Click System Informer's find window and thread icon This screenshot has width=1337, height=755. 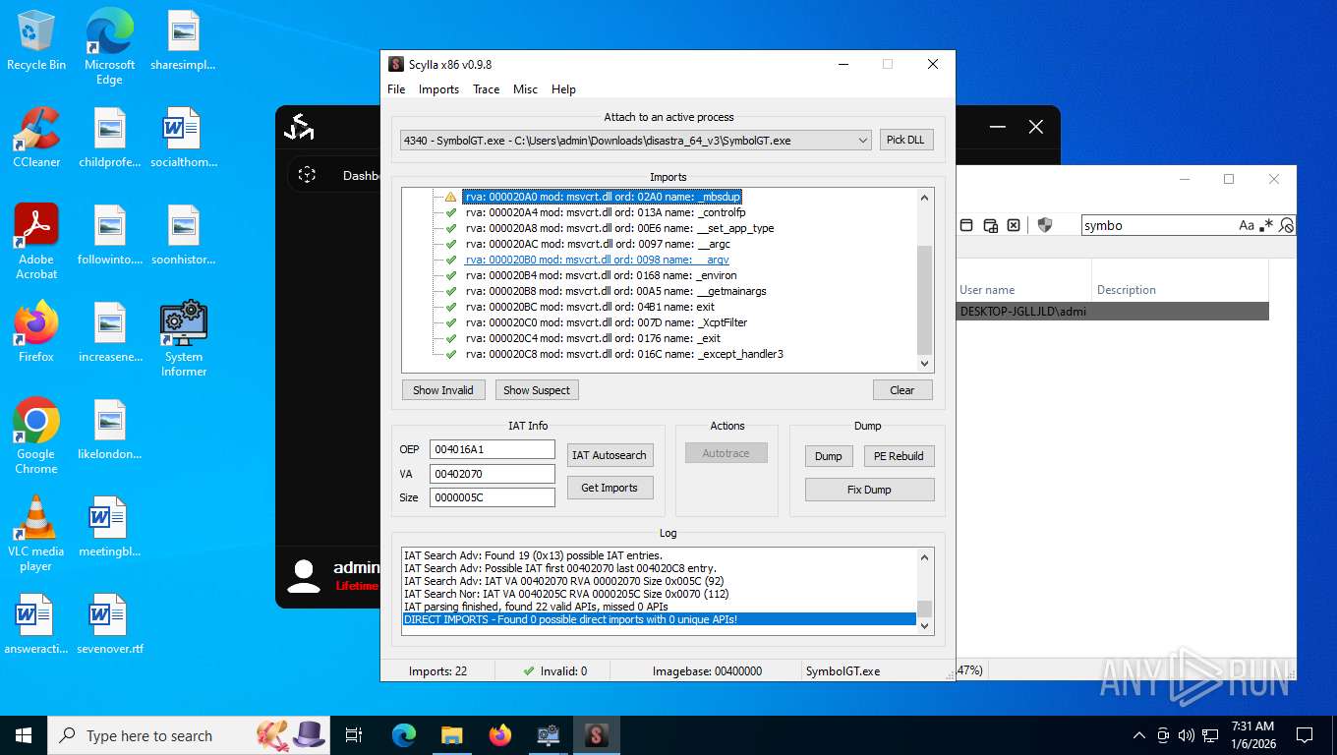pyautogui.click(x=990, y=225)
